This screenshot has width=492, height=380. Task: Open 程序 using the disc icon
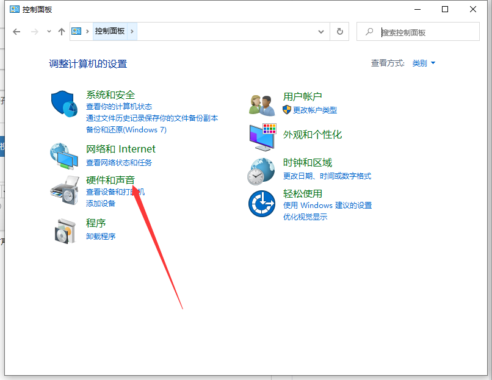(65, 231)
